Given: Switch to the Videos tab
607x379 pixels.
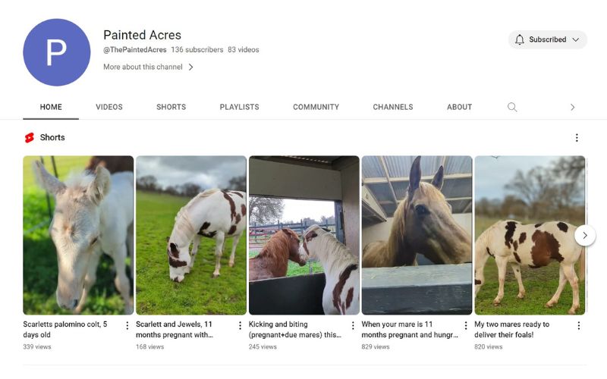Looking at the screenshot, I should pos(109,107).
